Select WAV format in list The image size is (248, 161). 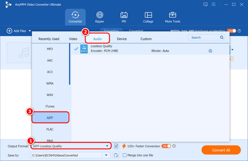50,95
